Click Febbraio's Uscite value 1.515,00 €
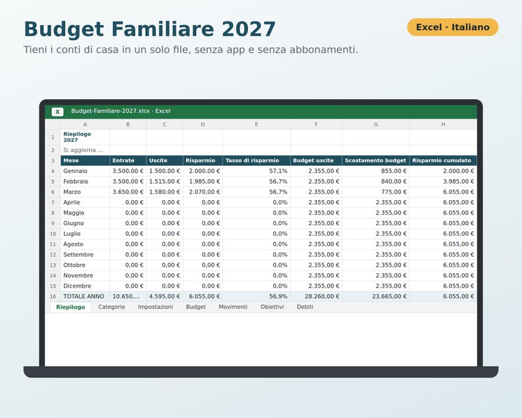Viewport: 522px width, 418px height. [164, 181]
